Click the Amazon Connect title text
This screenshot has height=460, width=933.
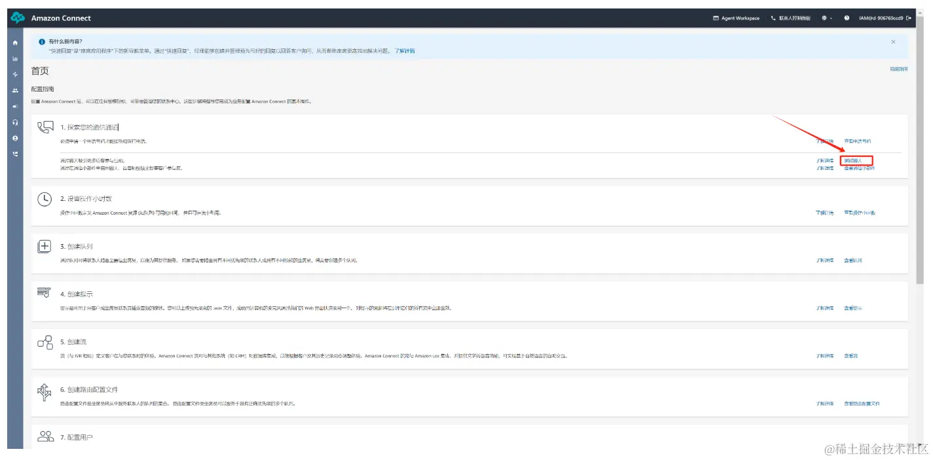click(61, 18)
